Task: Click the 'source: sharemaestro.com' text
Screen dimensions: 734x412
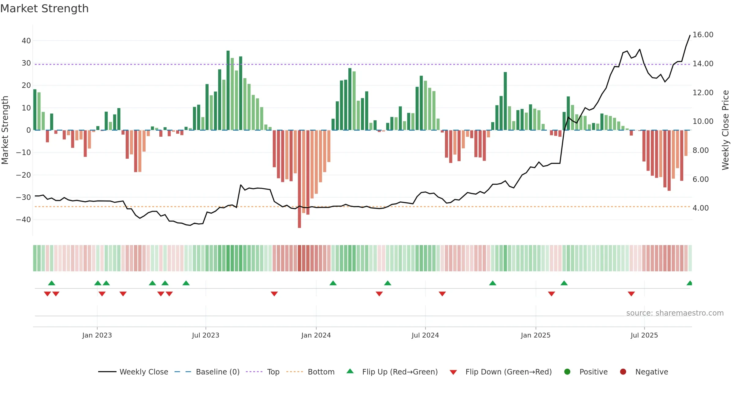Action: [x=675, y=313]
